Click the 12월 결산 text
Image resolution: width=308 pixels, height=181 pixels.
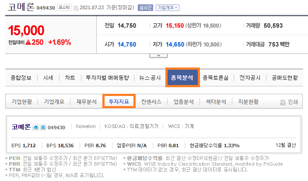pyautogui.click(x=286, y=145)
